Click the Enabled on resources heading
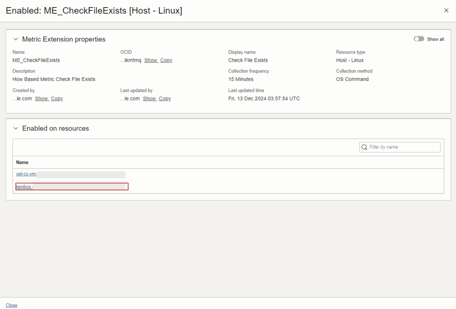 pyautogui.click(x=56, y=128)
